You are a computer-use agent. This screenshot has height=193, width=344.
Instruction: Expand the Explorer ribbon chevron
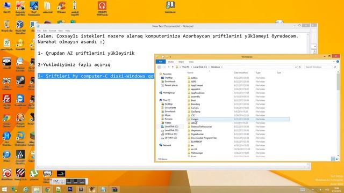[x=334, y=62]
